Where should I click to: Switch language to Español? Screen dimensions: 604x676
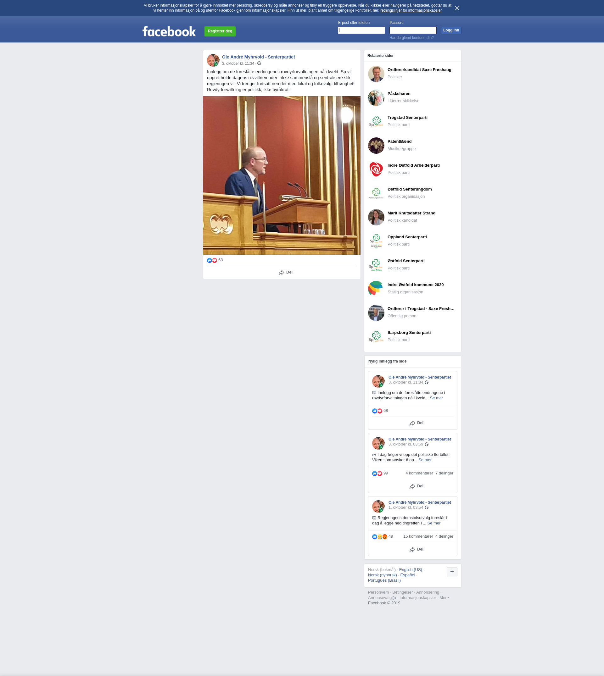[407, 575]
